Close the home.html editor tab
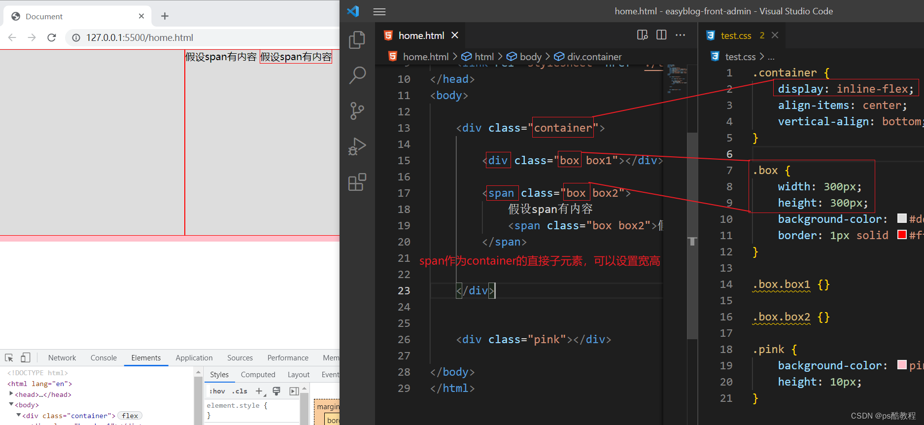Screen dimensions: 924x425 (x=455, y=35)
